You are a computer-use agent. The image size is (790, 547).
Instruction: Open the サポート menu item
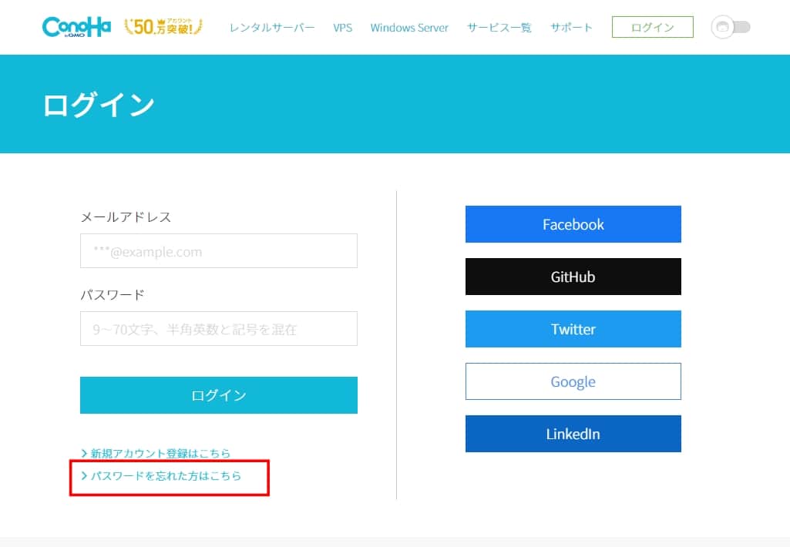click(x=571, y=28)
